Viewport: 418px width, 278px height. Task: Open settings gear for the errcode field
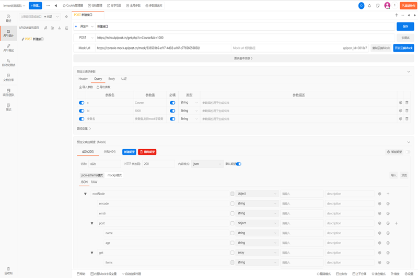pyautogui.click(x=380, y=203)
